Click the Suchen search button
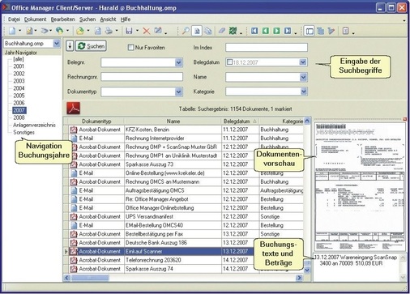 coord(91,46)
